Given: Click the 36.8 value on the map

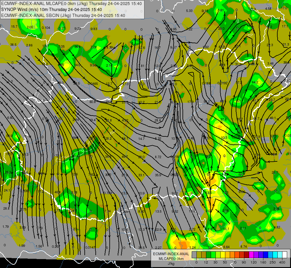Looking at the screenshot, I should click(77, 47).
